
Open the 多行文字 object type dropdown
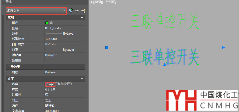64,11
